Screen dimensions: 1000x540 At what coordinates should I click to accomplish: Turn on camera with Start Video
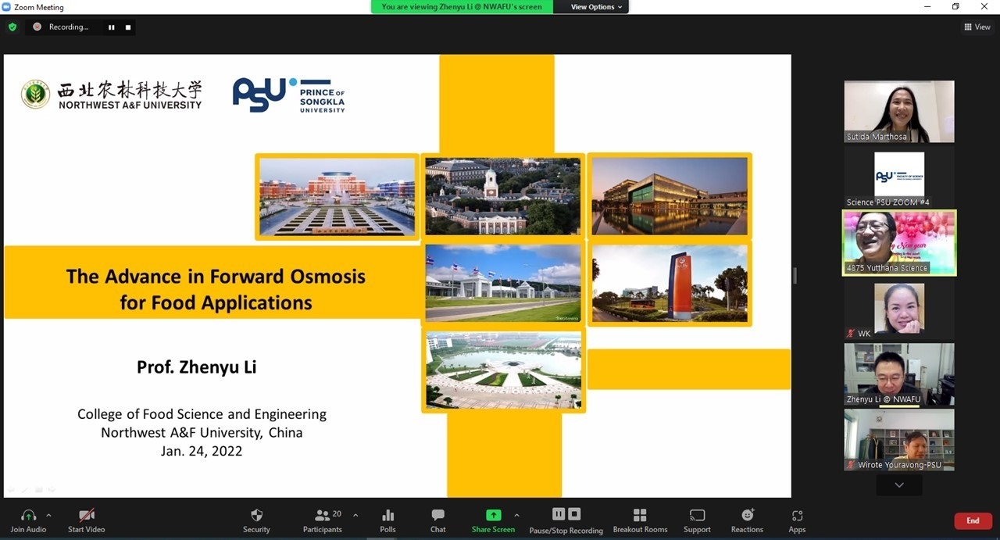[87, 516]
